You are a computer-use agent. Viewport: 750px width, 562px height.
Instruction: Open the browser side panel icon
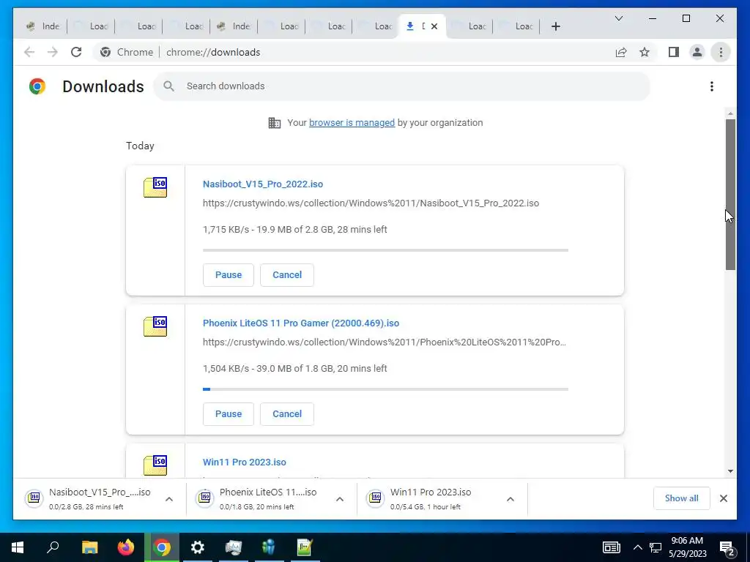point(674,52)
